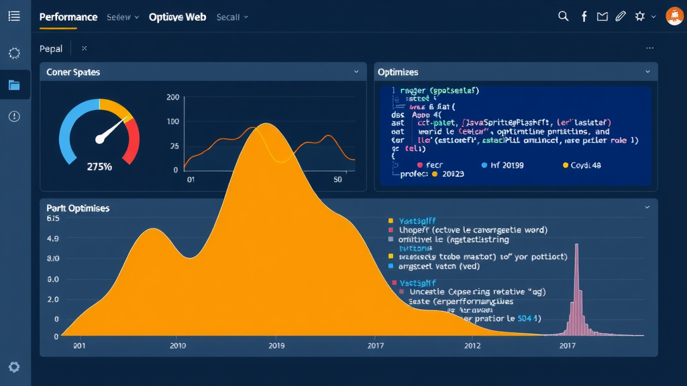The width and height of the screenshot is (687, 386).
Task: Click the ellipsis overflow button on the right
Action: (x=649, y=48)
